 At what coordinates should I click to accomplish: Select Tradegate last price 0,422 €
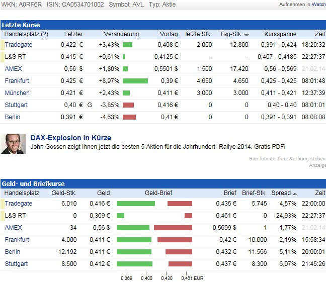pyautogui.click(x=72, y=45)
